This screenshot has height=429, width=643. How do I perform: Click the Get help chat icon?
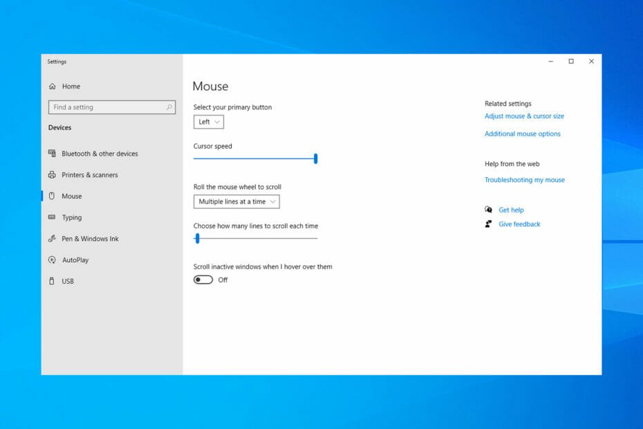pos(488,210)
